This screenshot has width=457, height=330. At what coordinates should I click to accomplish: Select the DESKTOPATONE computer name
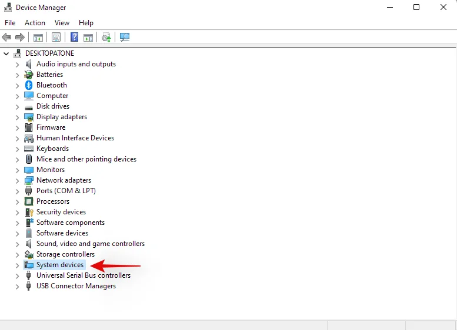pyautogui.click(x=49, y=53)
